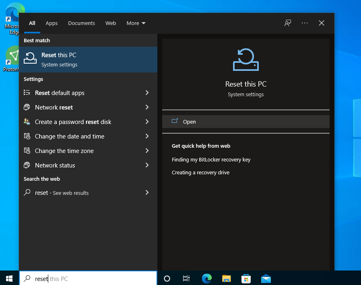361x285 pixels.
Task: Switch to the Apps tab
Action: [52, 23]
